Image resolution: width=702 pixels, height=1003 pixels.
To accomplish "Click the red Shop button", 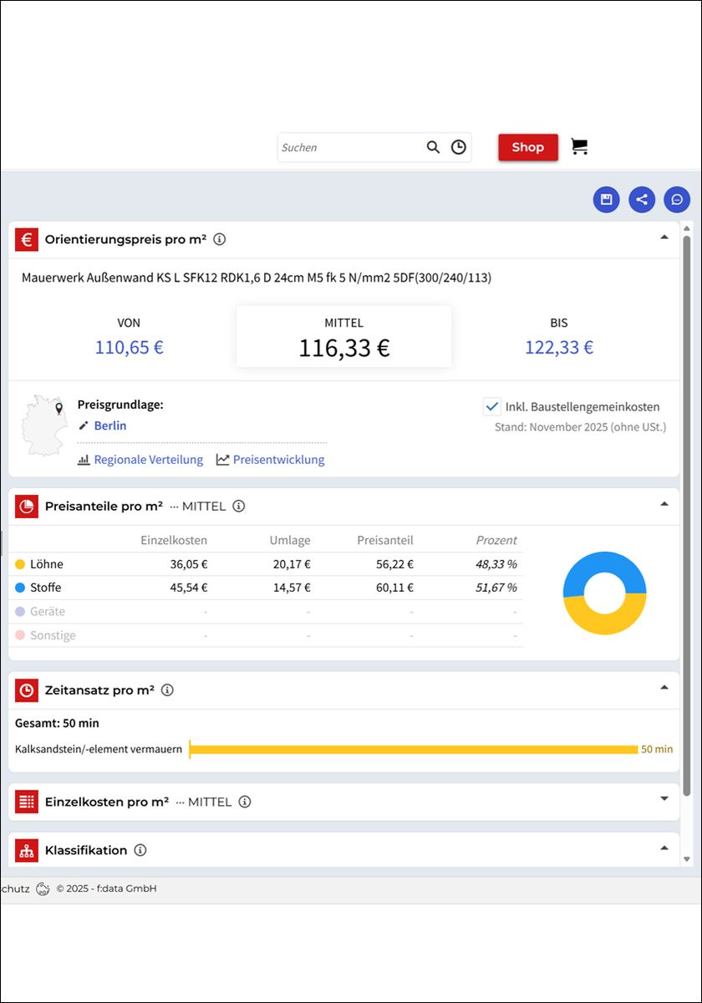I will pyautogui.click(x=527, y=147).
